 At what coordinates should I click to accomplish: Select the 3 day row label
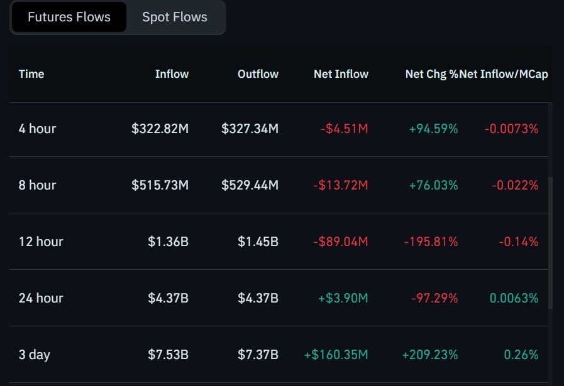[x=34, y=355]
